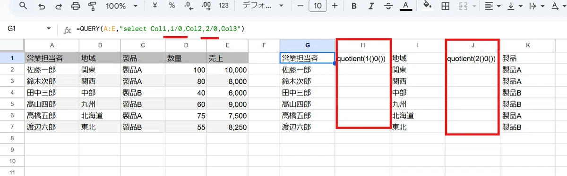Click the search menus magnifier icon
This screenshot has width=567, height=176.
(x=23, y=6)
